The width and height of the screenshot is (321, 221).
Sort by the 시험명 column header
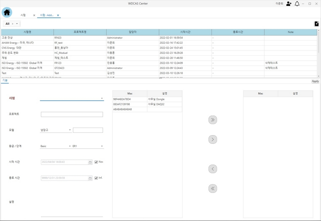click(x=27, y=32)
